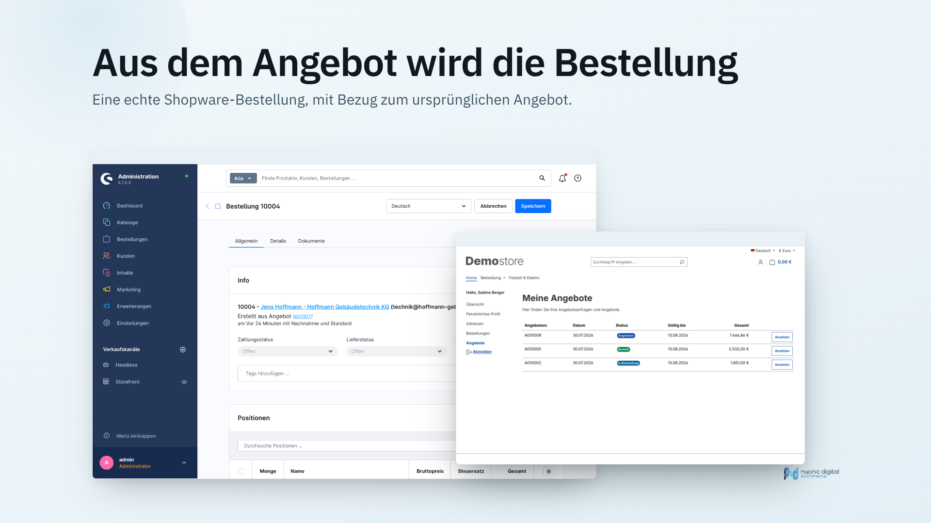Screen dimensions: 931x523
Task: Open the Jens Hoffmann customer link
Action: tap(325, 307)
